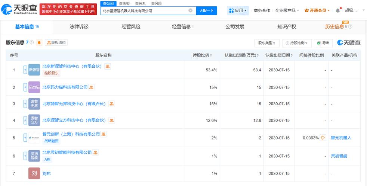Open the 灵初智能 related product link

click(x=339, y=156)
